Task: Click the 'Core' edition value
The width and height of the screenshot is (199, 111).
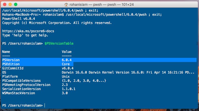Action: click(66, 64)
